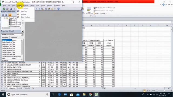The width and height of the screenshot is (173, 97).
Task: Click View Microsoft Excel icon in VBA toolbar
Action: [4, 9]
